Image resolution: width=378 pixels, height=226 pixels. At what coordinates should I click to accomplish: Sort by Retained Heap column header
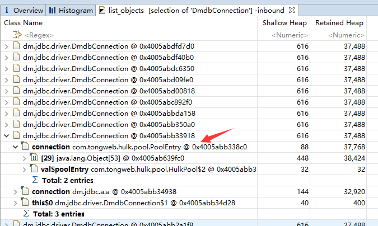coord(339,22)
